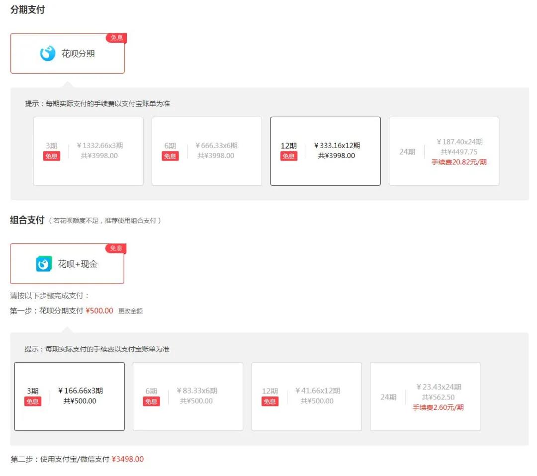537x476 pixels.
Task: Click the 免息 tag beside combined 3期 plan
Action: pos(32,401)
